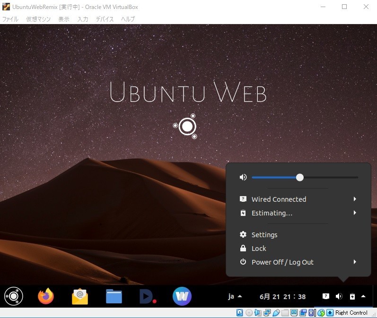Screen dimensions: 377x318
Task: Open the blue W circle app icon
Action: 182,296
